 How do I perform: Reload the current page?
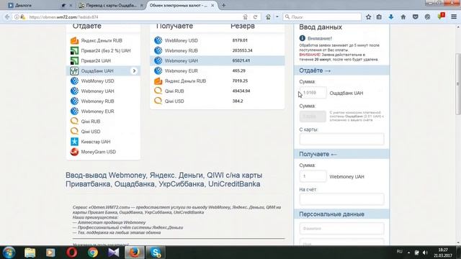pyautogui.click(x=255, y=17)
